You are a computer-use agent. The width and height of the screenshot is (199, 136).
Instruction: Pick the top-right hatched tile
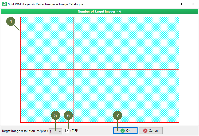(x=152, y=43)
